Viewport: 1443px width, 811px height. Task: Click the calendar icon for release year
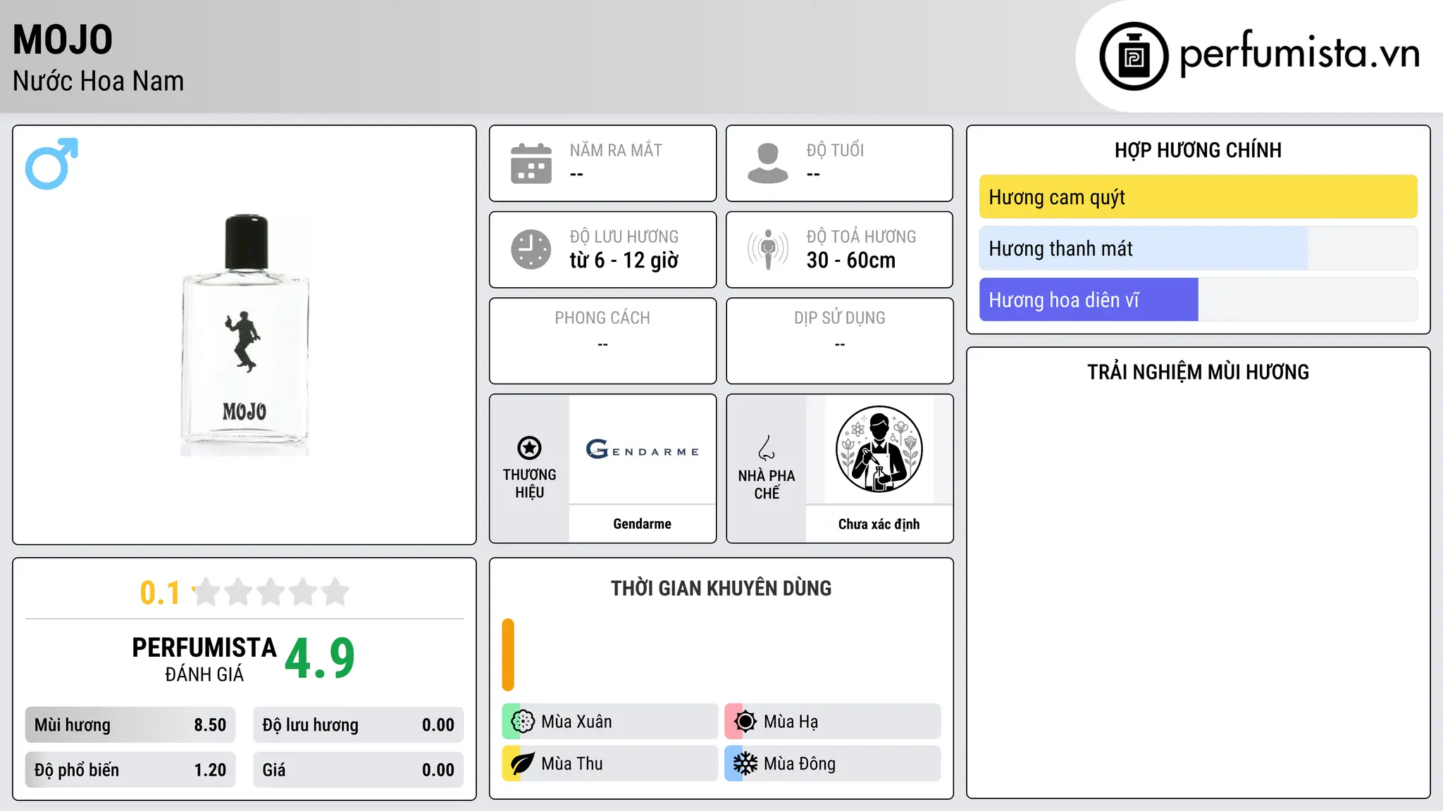(531, 163)
